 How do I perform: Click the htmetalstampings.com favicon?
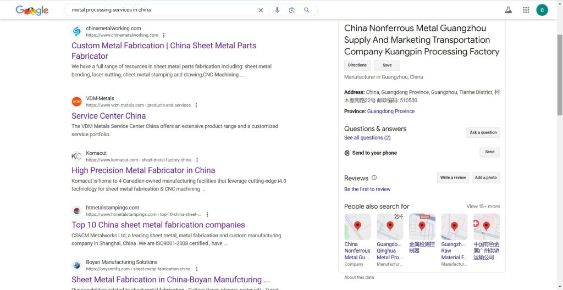76,211
